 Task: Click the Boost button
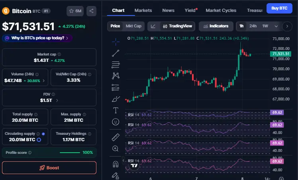pos(49,168)
